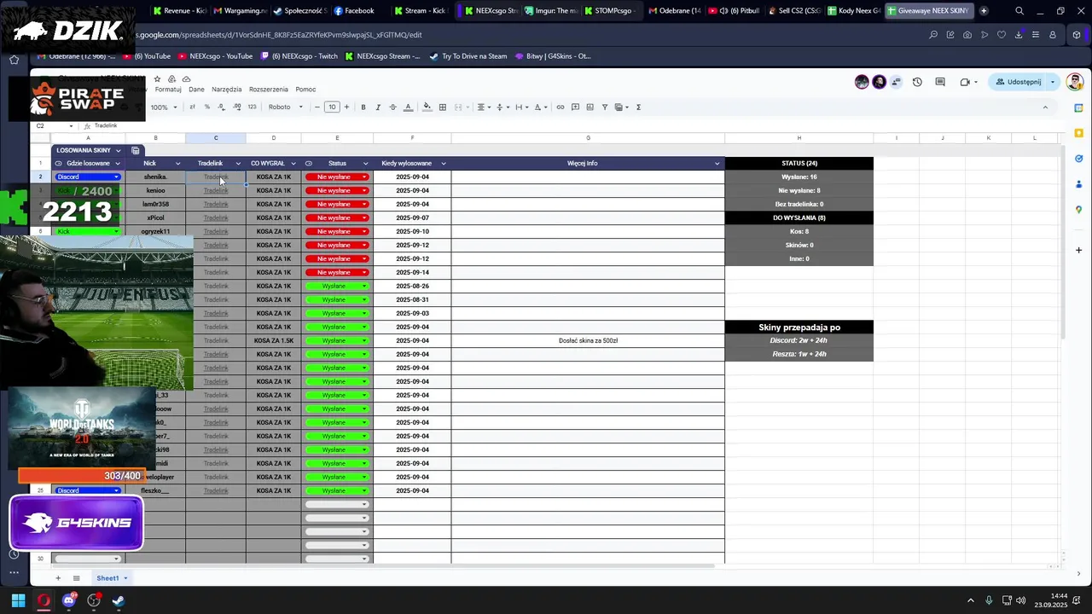
Task: Click the functions sigma icon
Action: 639,107
